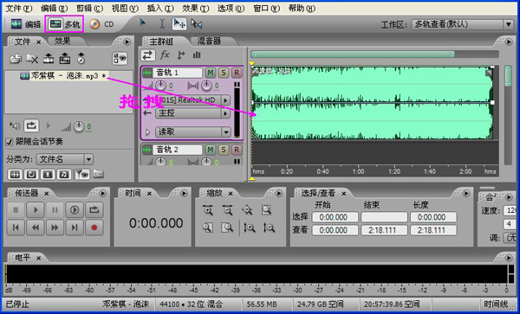Open the 帮助 menu
This screenshot has width=520, height=314.
(302, 9)
